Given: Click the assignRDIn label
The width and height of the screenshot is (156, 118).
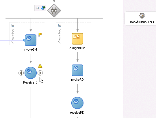Looking at the screenshot, I should point(77,48).
